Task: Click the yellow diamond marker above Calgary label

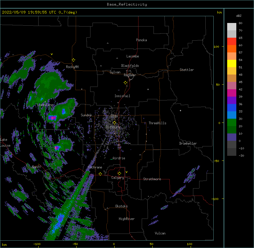Action: pyautogui.click(x=119, y=173)
